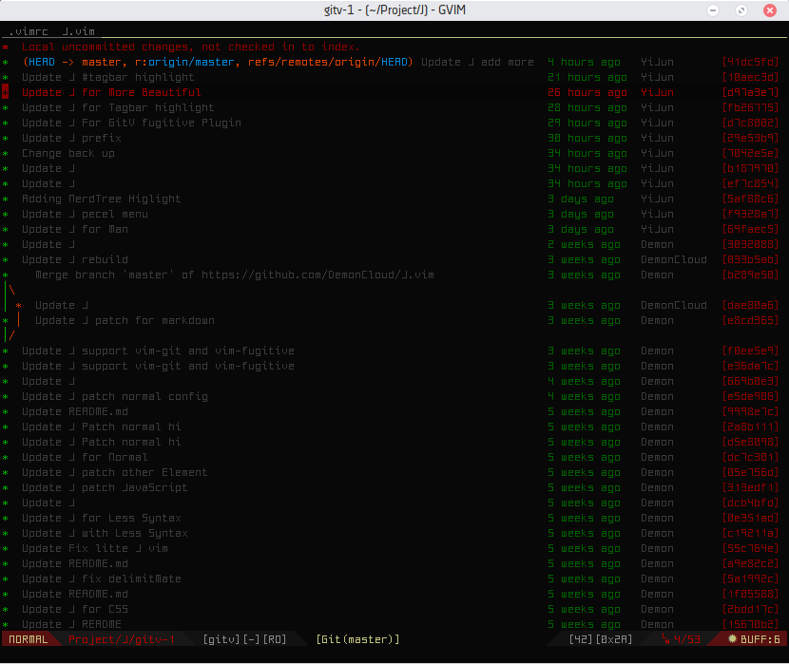This screenshot has width=789, height=664.
Task: Click commit hash [10aec3d]
Action: [750, 77]
